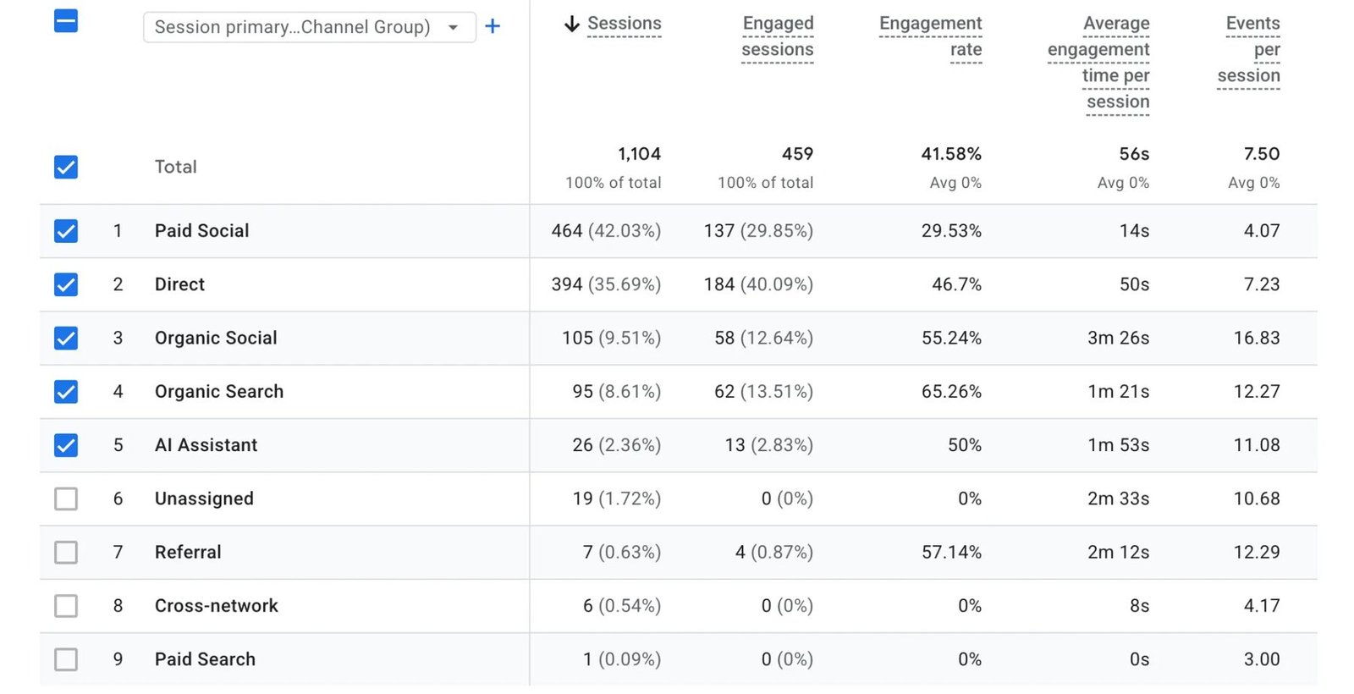Click AI Assistant events per session 11.08
This screenshot has width=1354, height=694.
point(1257,445)
